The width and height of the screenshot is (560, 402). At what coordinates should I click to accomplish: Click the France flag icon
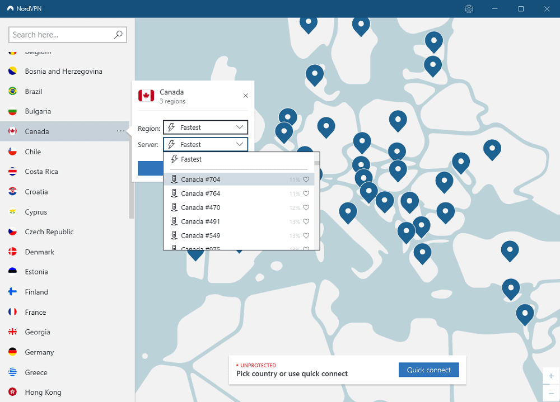12,312
